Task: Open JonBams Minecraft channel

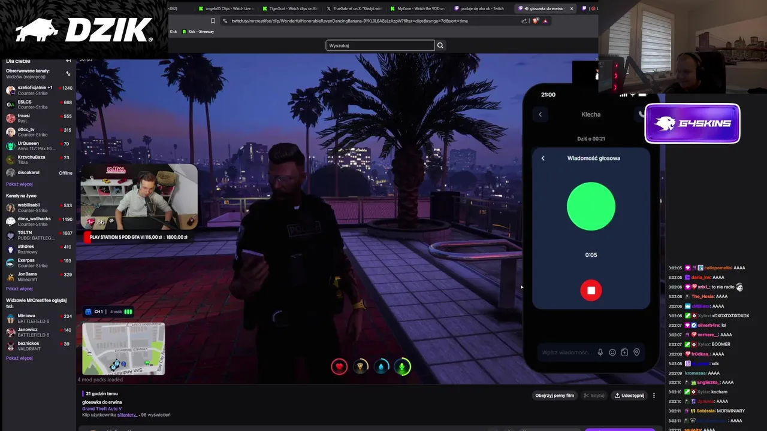Action: (39, 277)
